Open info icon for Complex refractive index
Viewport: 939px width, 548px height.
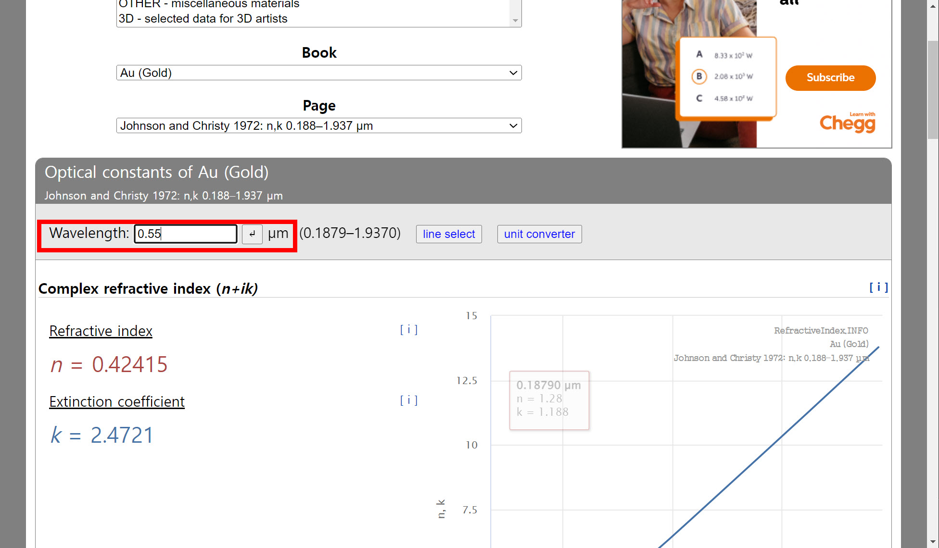point(878,287)
